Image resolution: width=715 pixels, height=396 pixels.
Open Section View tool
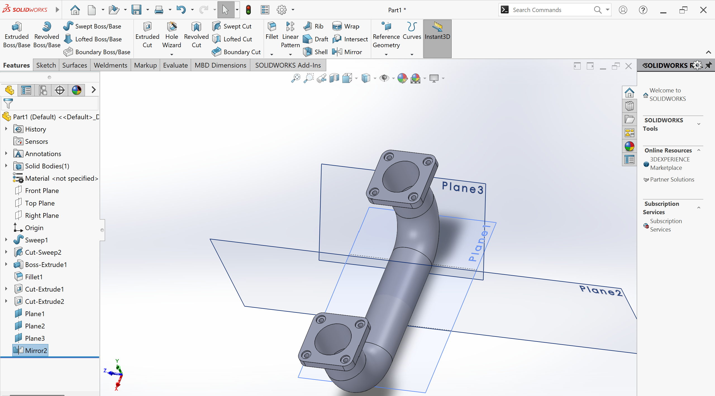point(334,78)
